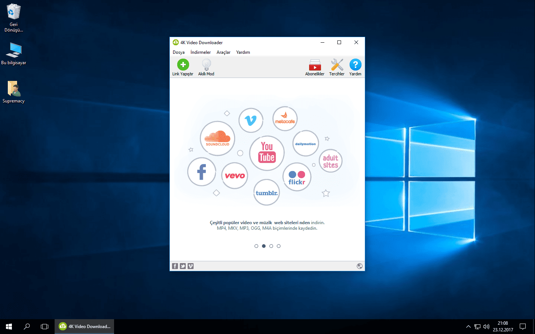Screen dimensions: 535x334
Task: Select the first slide indicator dot
Action: point(256,246)
